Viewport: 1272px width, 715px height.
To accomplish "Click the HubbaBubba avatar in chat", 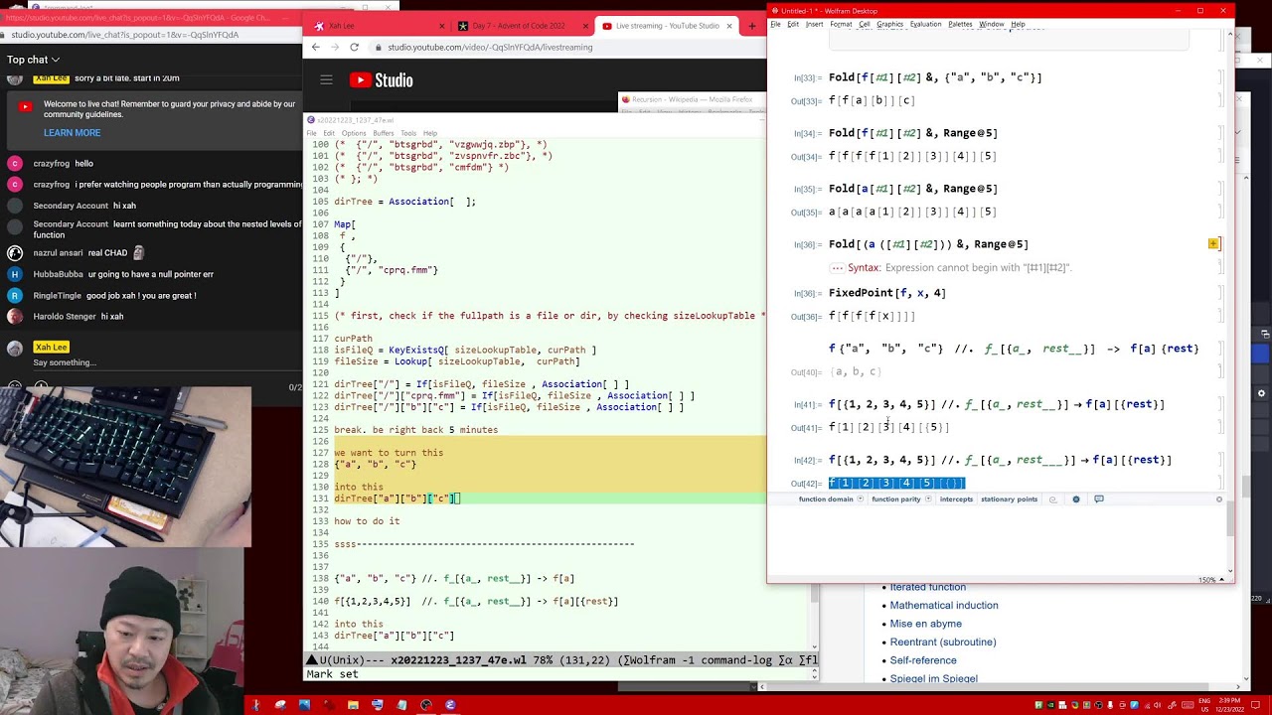I will [15, 274].
